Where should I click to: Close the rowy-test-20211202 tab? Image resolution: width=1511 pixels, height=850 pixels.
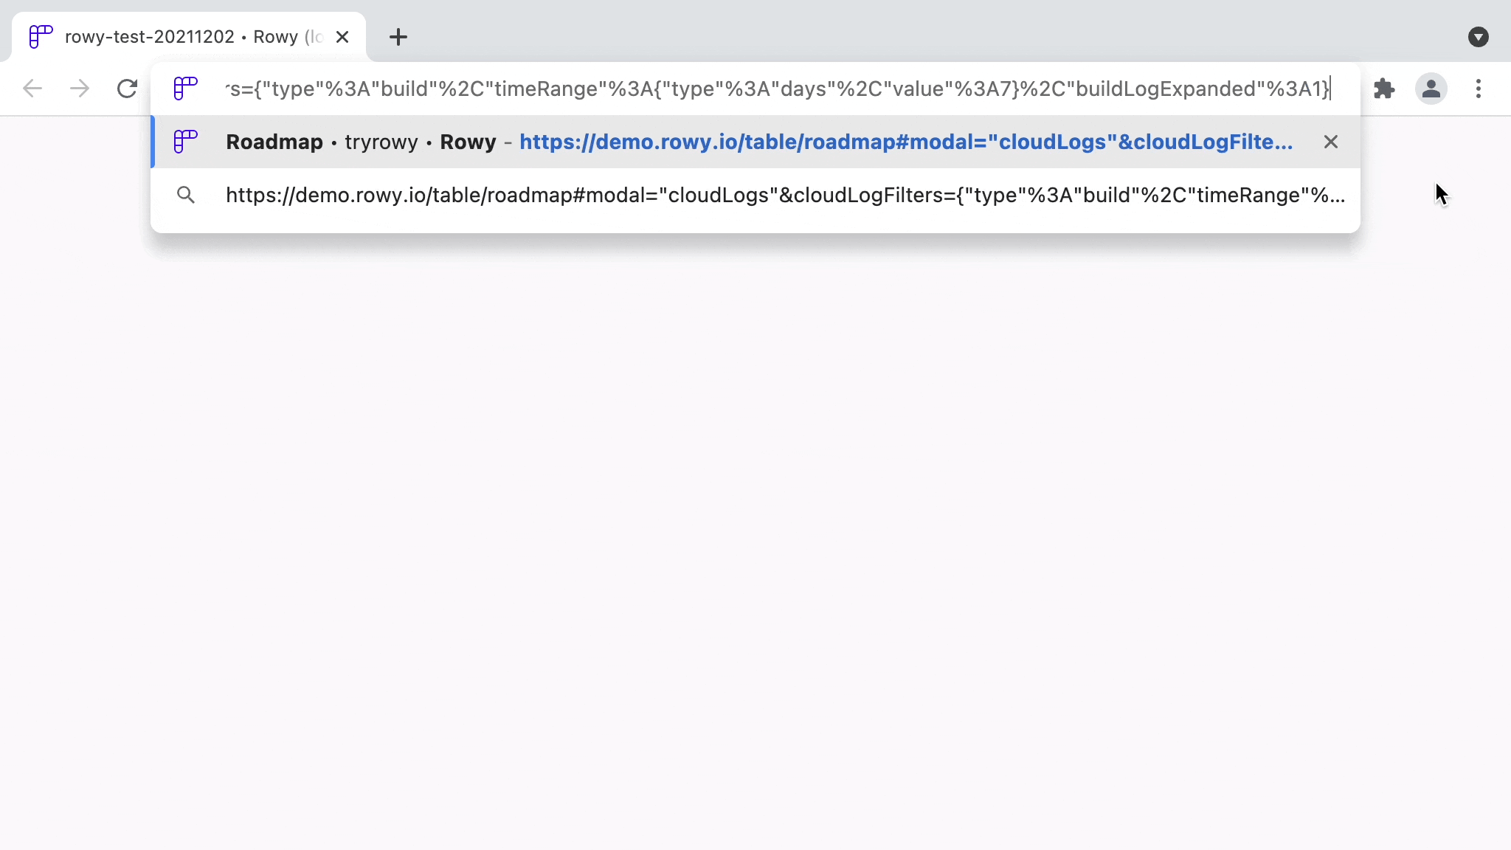(342, 37)
